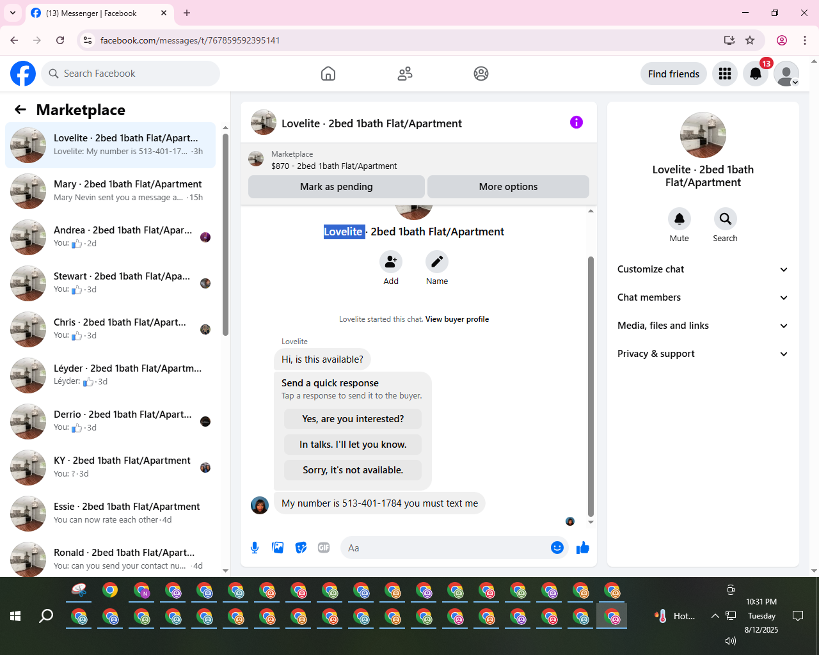Expand Privacy & support section
The image size is (819, 655).
click(x=703, y=354)
